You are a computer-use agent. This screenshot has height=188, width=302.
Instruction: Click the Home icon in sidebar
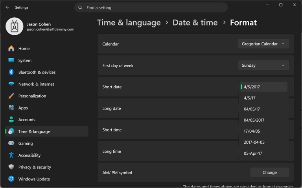coord(11,48)
